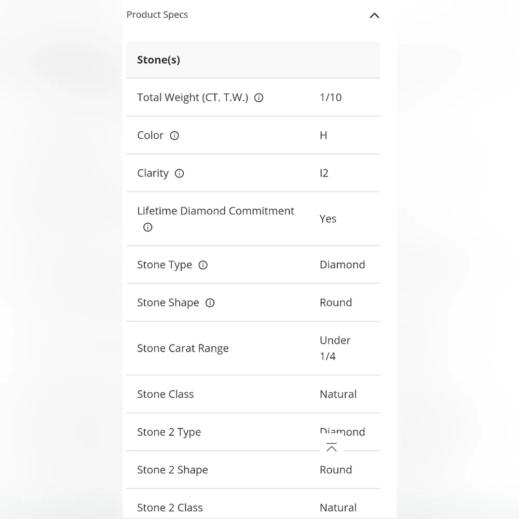
Task: Click the Stone Carat Range row label
Action: 183,348
